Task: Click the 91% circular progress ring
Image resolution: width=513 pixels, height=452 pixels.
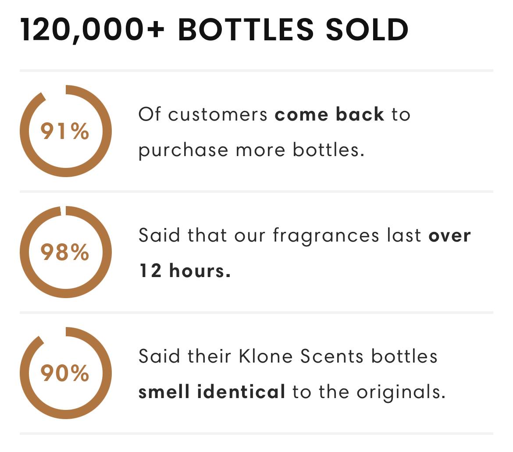Action: point(66,131)
